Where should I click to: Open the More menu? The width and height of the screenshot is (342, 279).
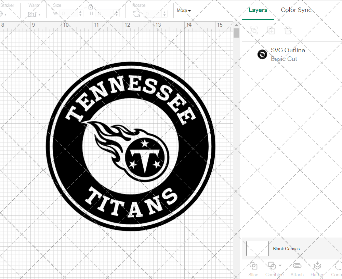coord(184,10)
